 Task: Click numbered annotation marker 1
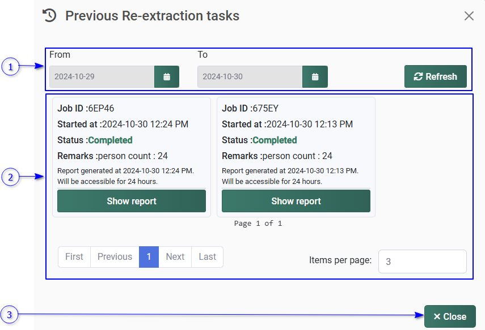(9, 67)
